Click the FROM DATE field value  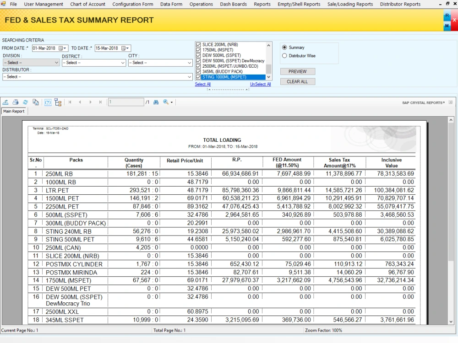click(44, 48)
